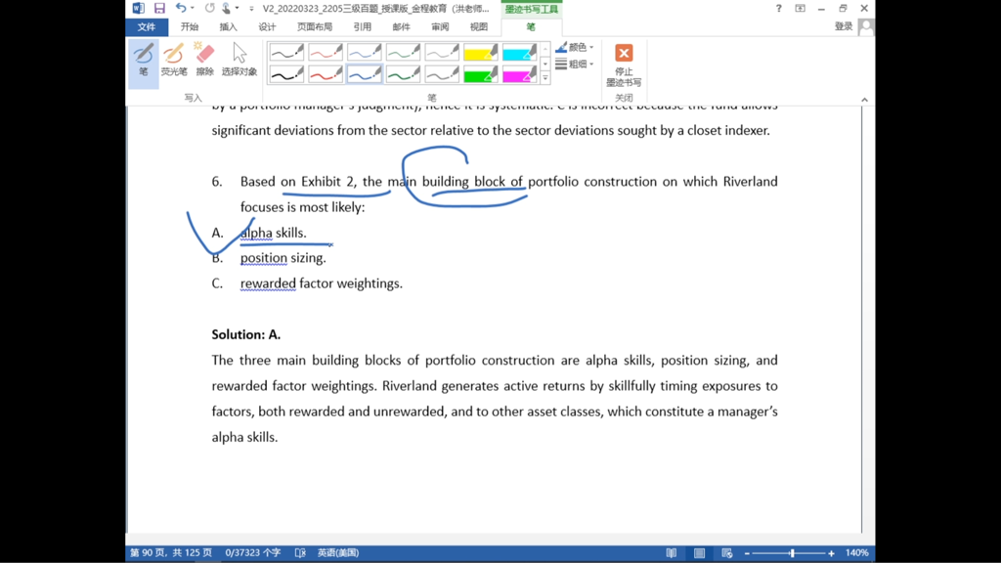Screen dimensions: 1001x563
Task: Select the Highlighter (荧光笔) tool
Action: coord(174,60)
